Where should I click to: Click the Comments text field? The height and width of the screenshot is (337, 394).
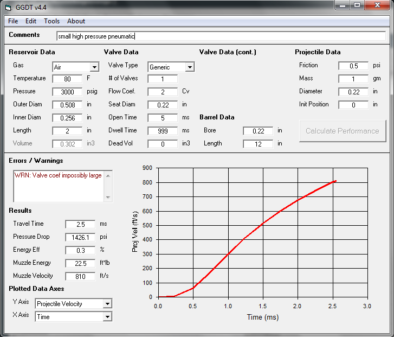pyautogui.click(x=221, y=36)
